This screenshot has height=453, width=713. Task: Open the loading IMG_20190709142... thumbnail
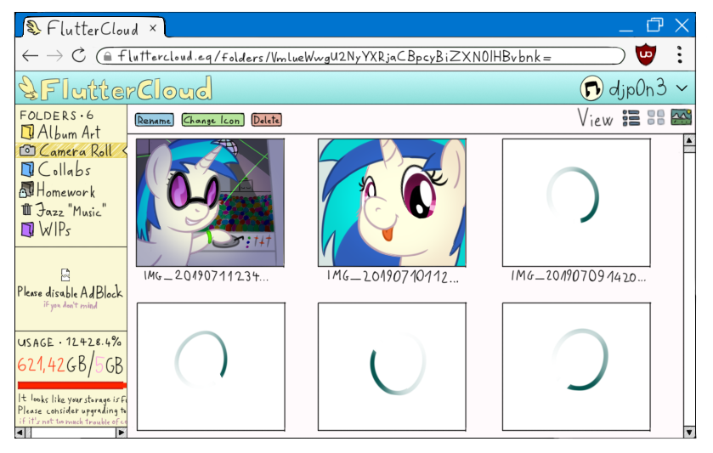coord(576,202)
